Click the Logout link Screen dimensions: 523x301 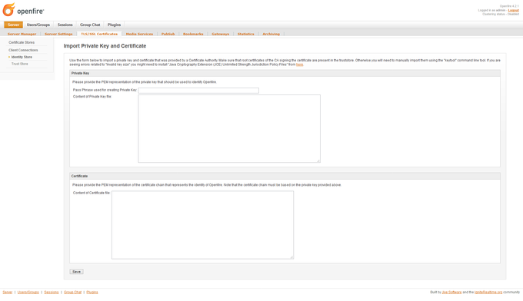tap(513, 10)
